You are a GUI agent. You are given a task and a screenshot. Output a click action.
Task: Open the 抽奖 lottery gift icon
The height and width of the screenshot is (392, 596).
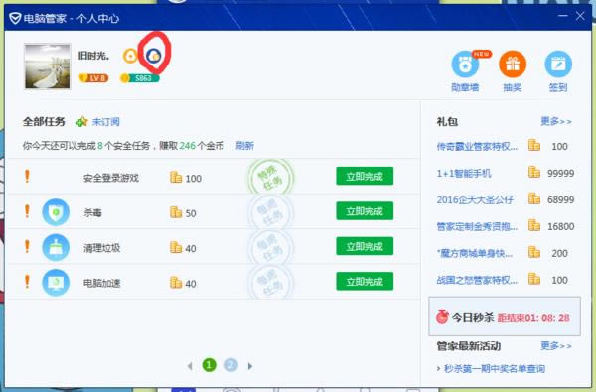(513, 65)
